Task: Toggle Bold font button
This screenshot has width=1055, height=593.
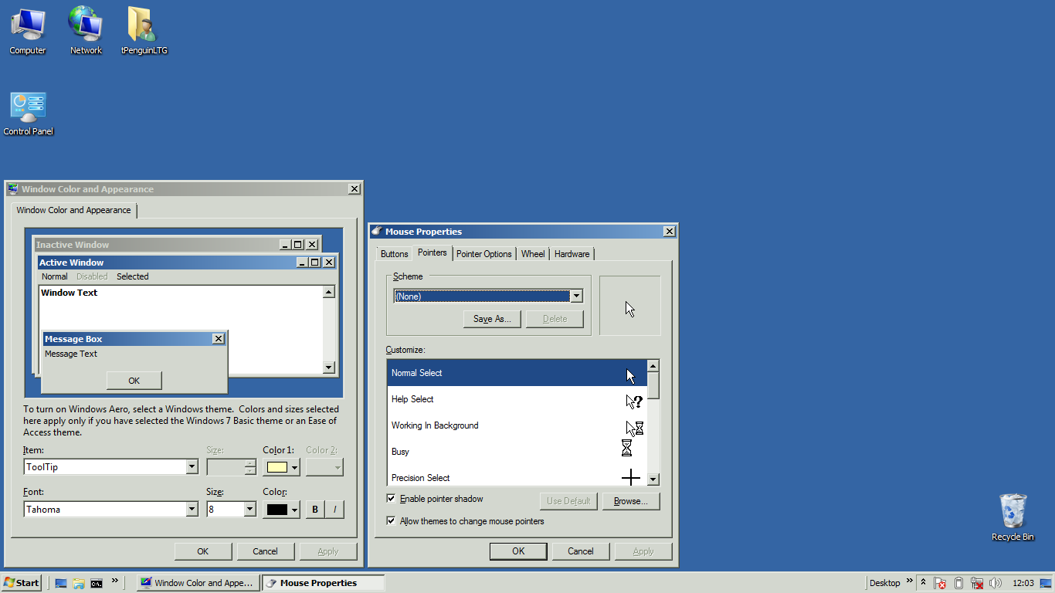Action: coord(315,510)
